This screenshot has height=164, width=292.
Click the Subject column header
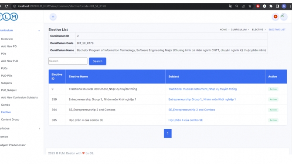tap(215, 77)
